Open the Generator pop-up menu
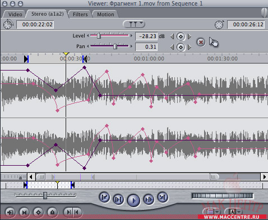 (233, 212)
